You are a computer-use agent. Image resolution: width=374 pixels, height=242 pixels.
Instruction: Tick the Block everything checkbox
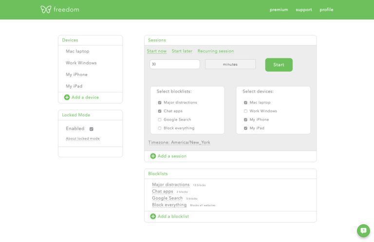tap(160, 128)
